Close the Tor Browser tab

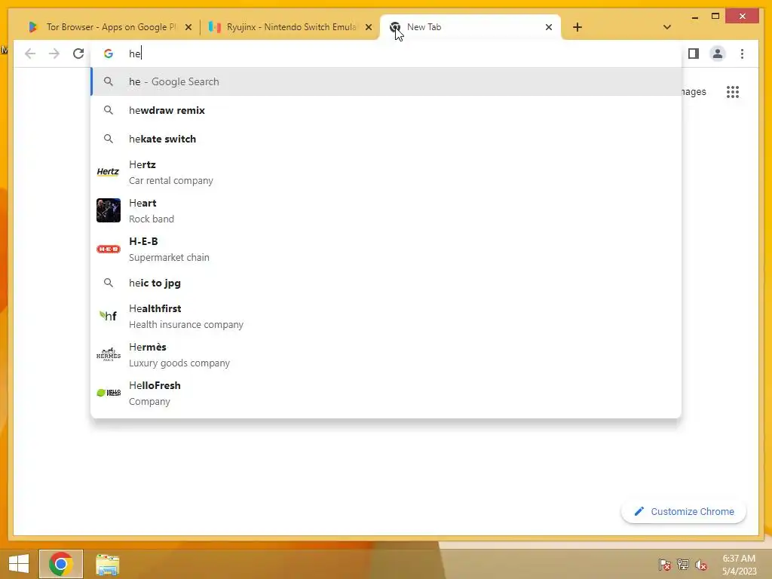[188, 28]
